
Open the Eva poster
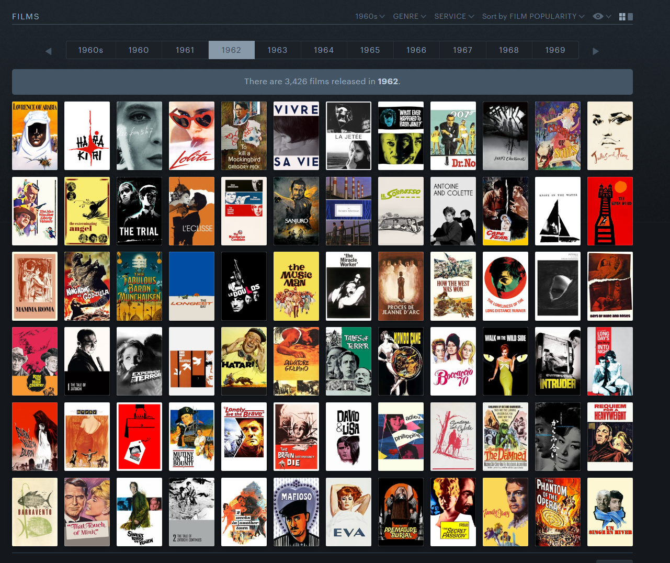(349, 512)
